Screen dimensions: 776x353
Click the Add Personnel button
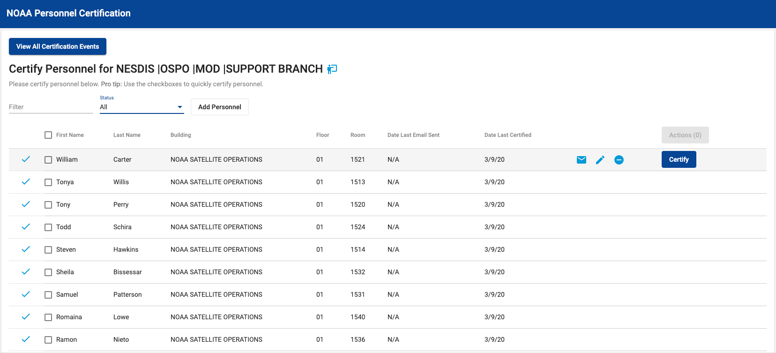point(220,107)
